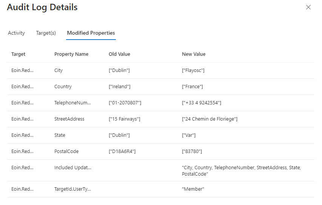Image resolution: width=322 pixels, height=205 pixels.
Task: Select the City property row
Action: (x=59, y=70)
